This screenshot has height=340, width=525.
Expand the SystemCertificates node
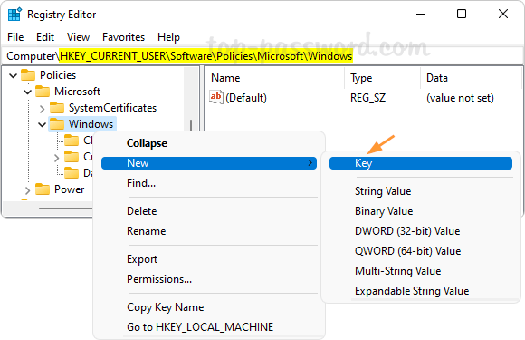click(x=43, y=109)
